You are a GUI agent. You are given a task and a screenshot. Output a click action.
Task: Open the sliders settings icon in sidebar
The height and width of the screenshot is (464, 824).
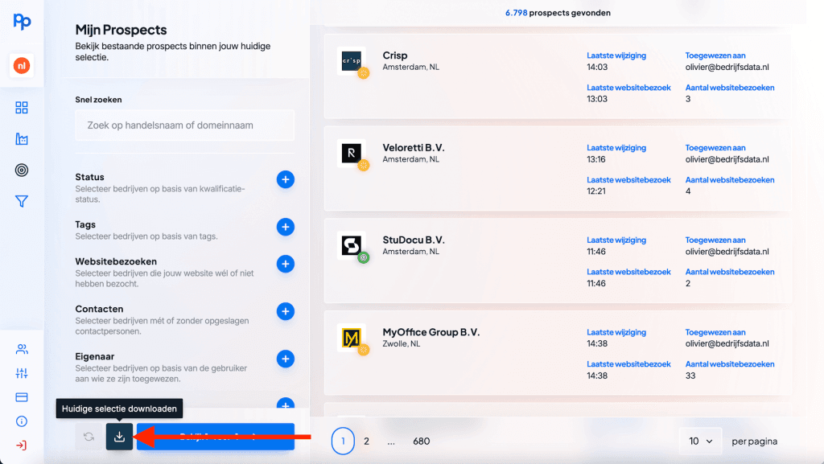click(22, 373)
